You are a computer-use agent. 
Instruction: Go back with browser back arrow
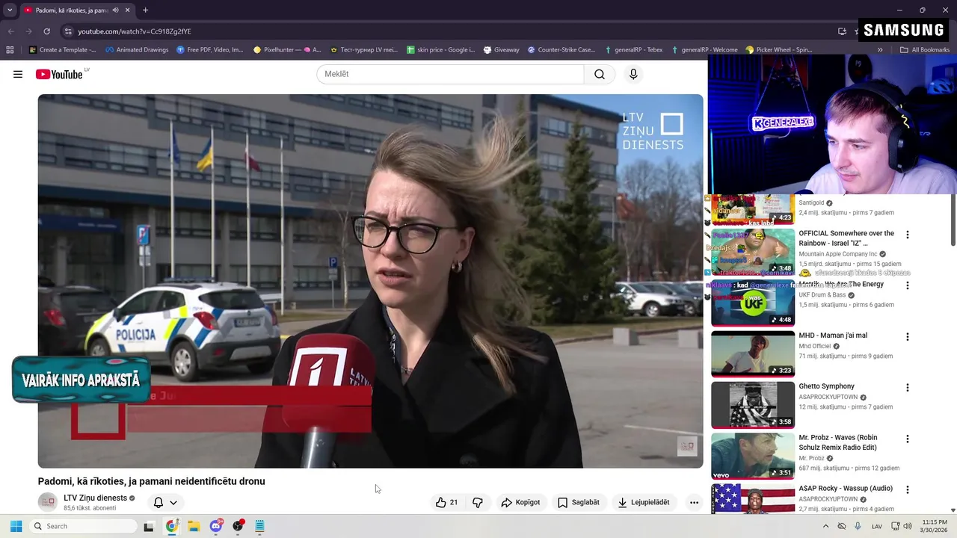point(10,31)
